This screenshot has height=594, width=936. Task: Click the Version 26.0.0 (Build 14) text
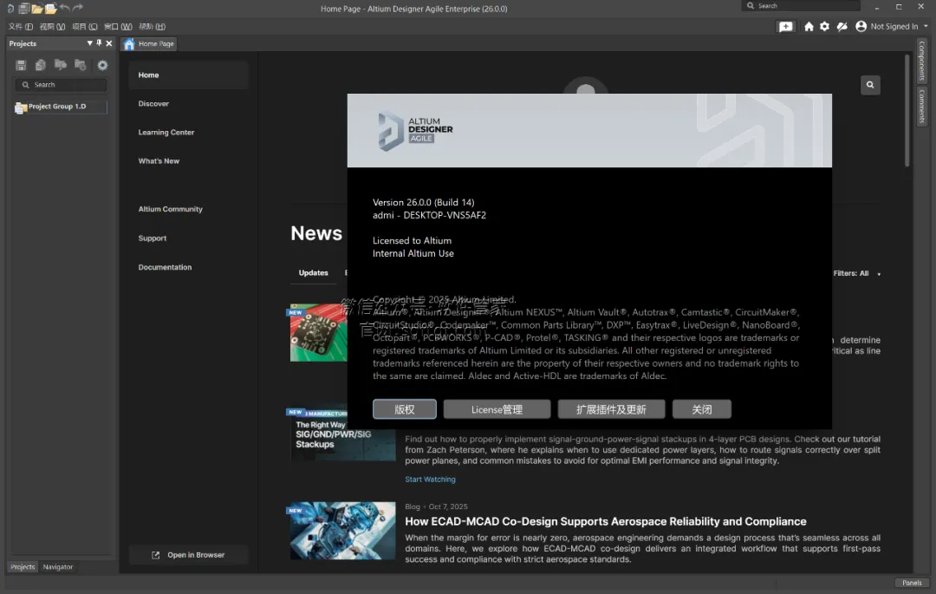pyautogui.click(x=423, y=202)
